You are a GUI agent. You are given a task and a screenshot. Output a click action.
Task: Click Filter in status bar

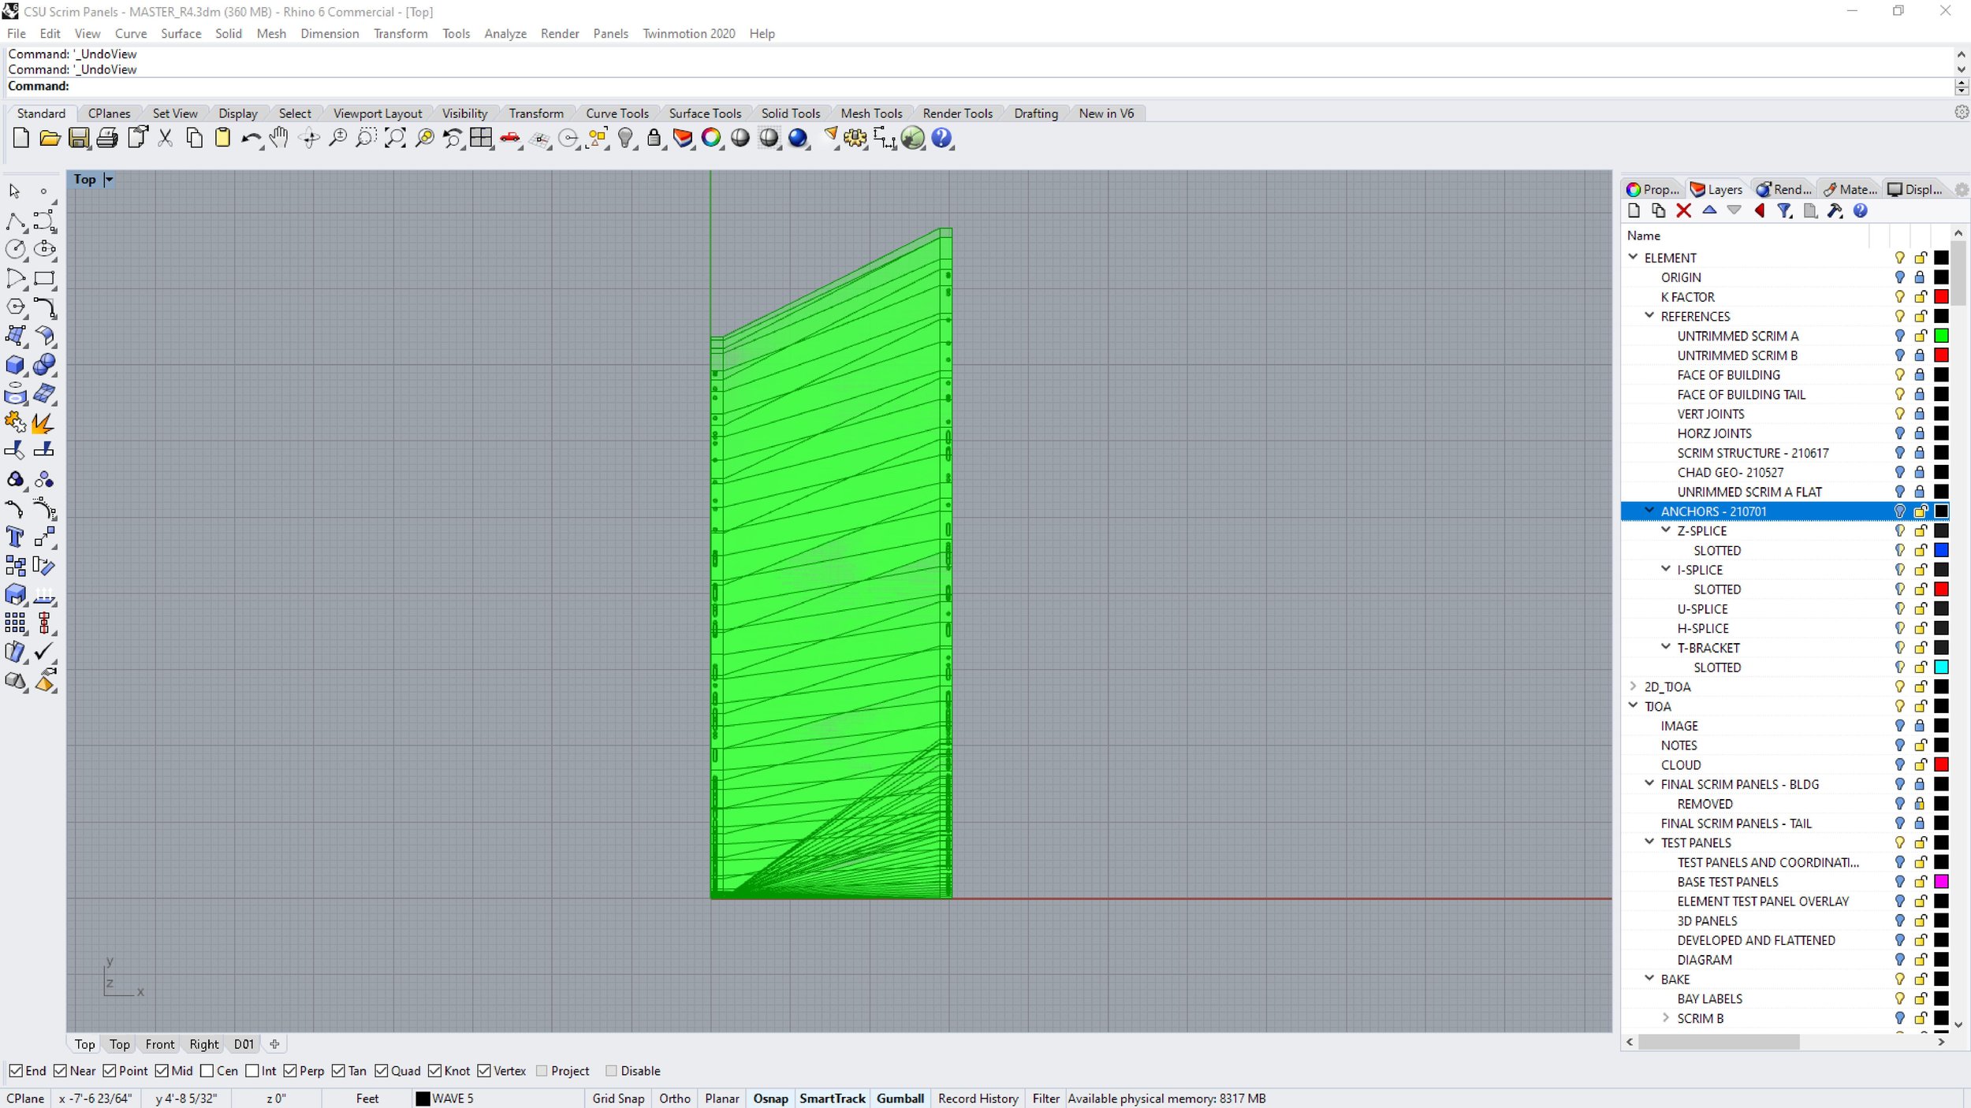coord(1046,1099)
